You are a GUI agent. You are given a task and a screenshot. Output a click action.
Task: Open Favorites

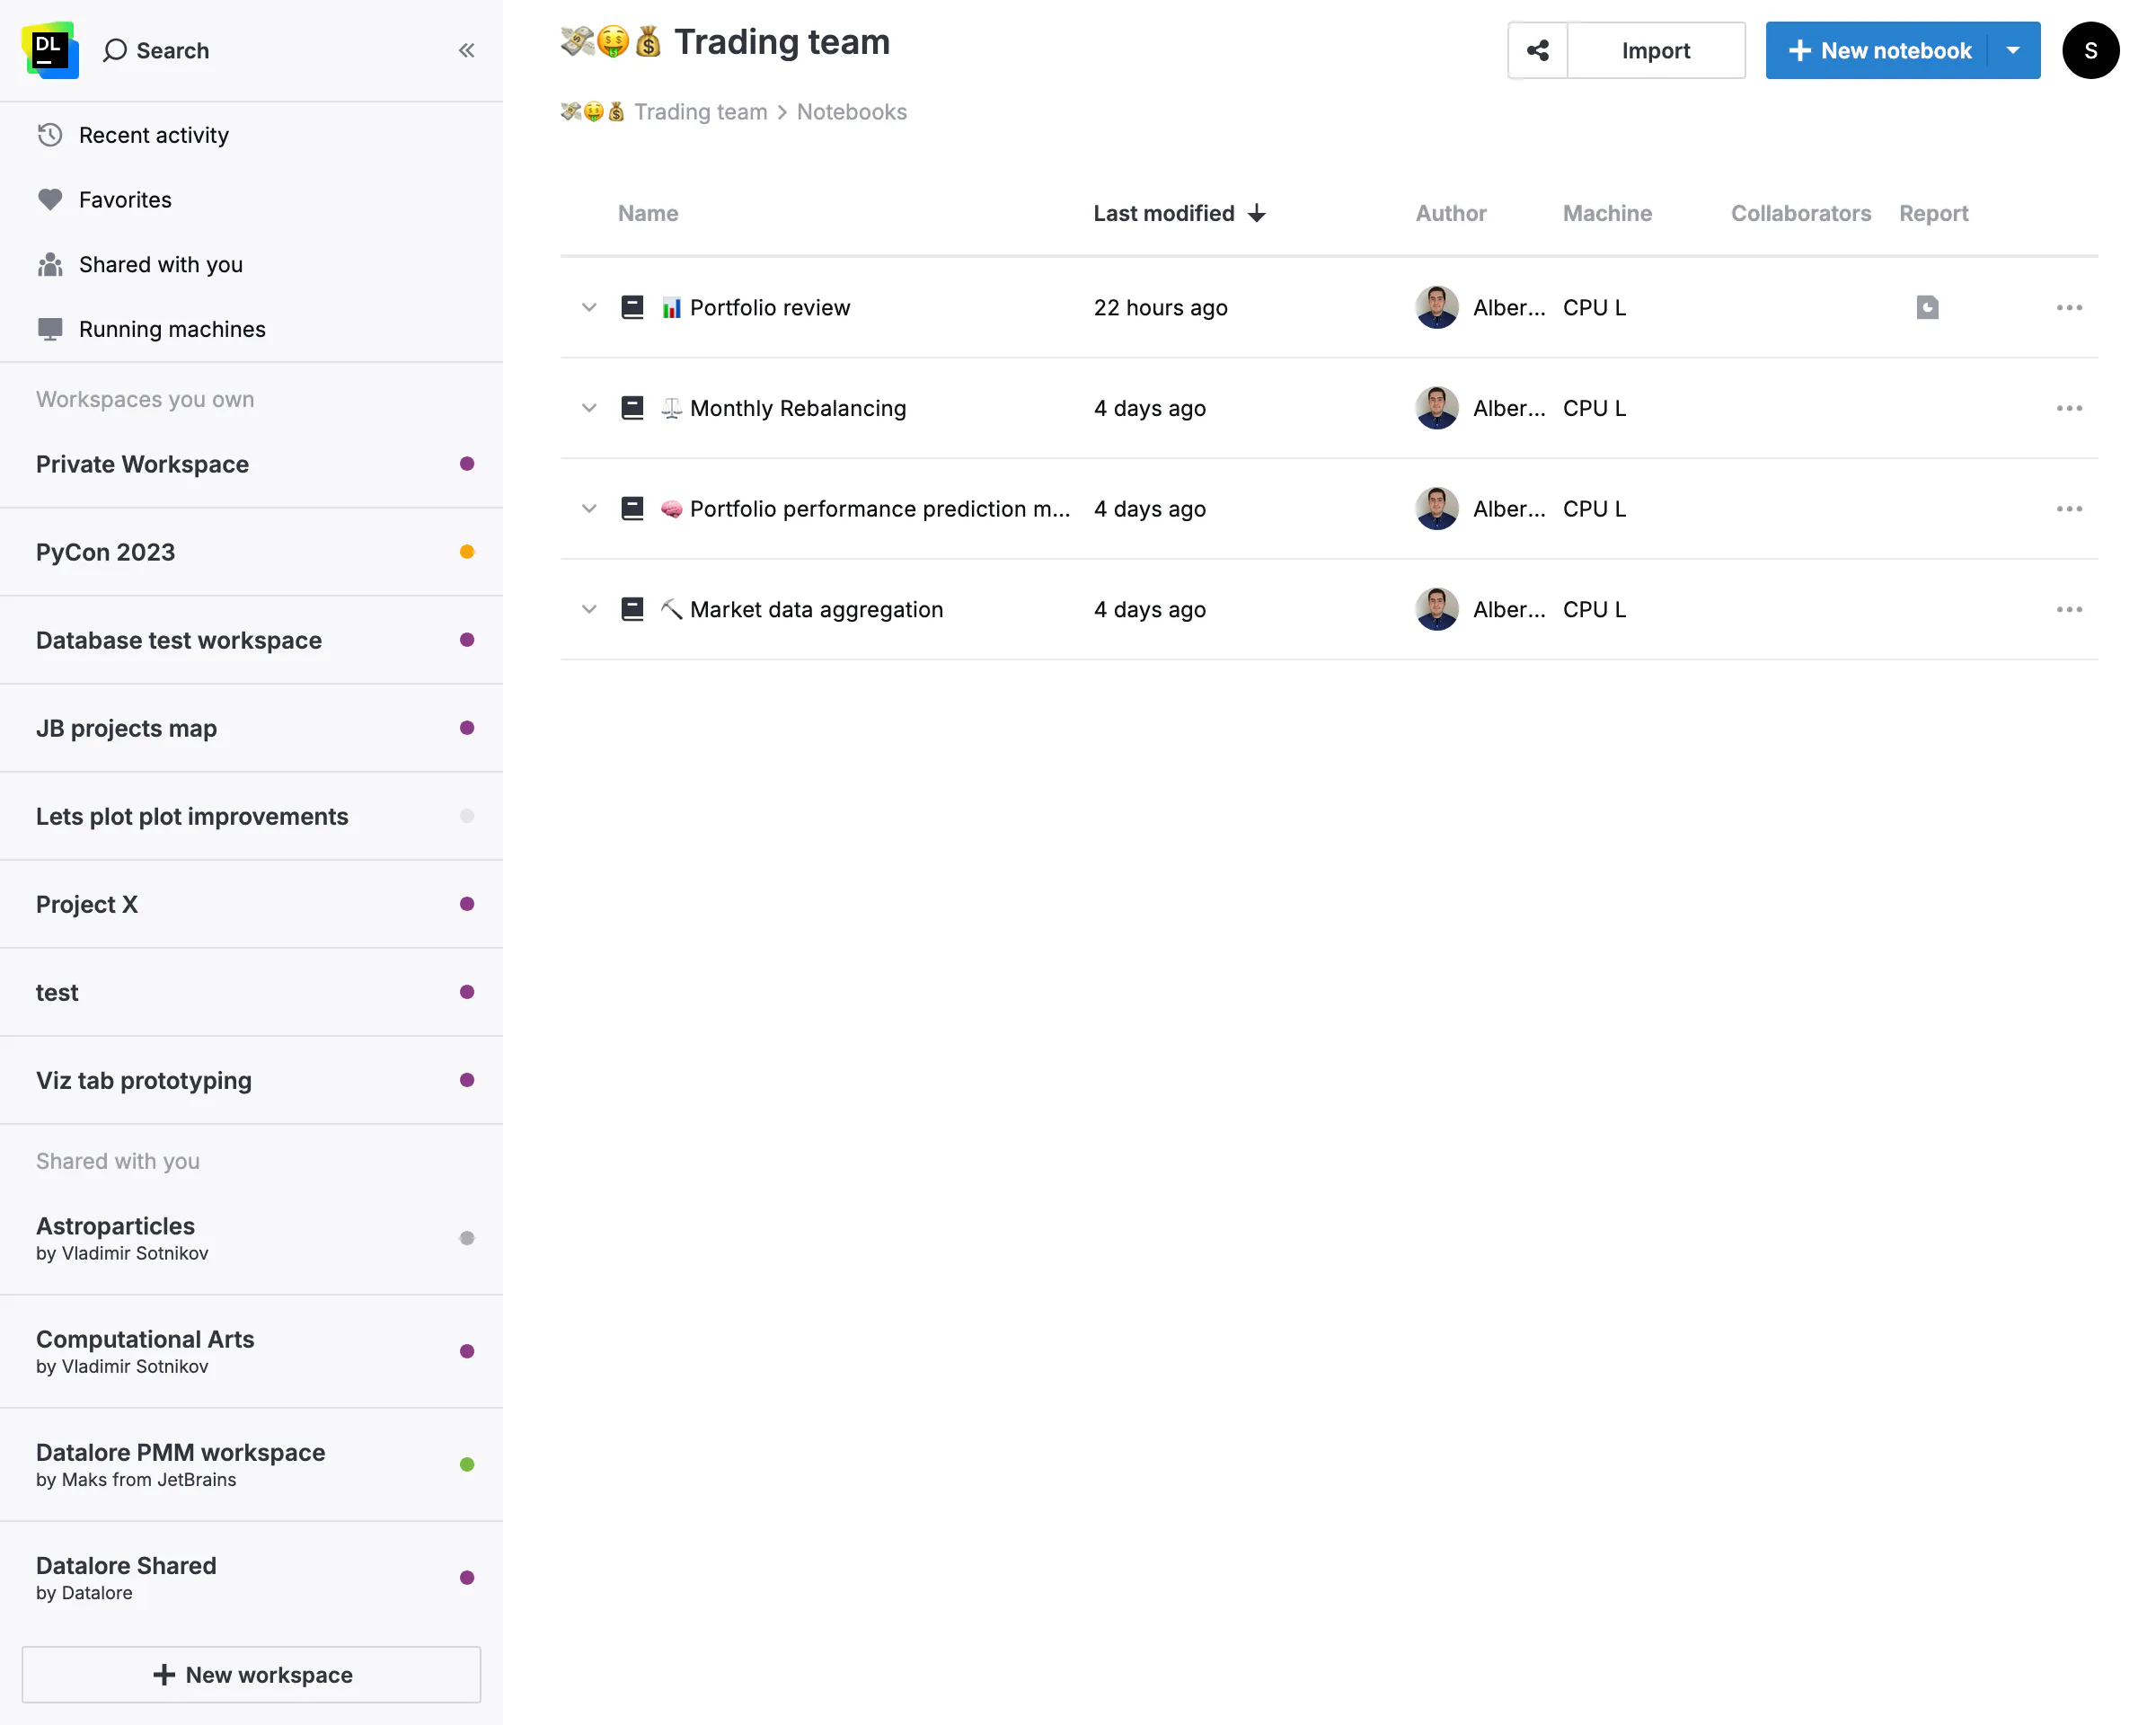pos(104,200)
